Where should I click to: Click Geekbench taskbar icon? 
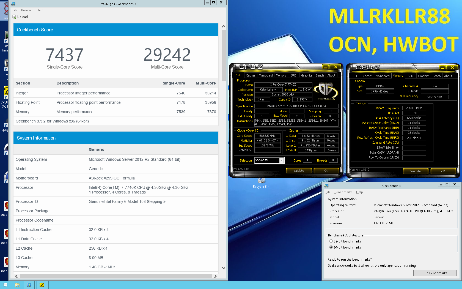tap(29, 285)
